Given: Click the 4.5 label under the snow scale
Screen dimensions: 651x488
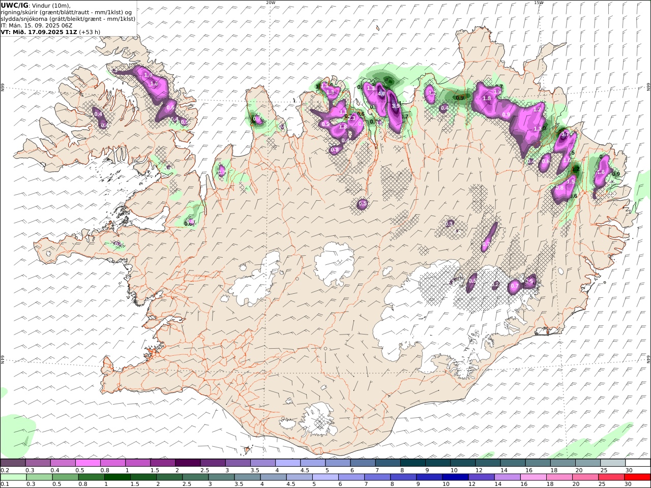Looking at the screenshot, I should pyautogui.click(x=305, y=470).
